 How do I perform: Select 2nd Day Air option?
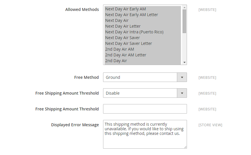tap(116, 61)
